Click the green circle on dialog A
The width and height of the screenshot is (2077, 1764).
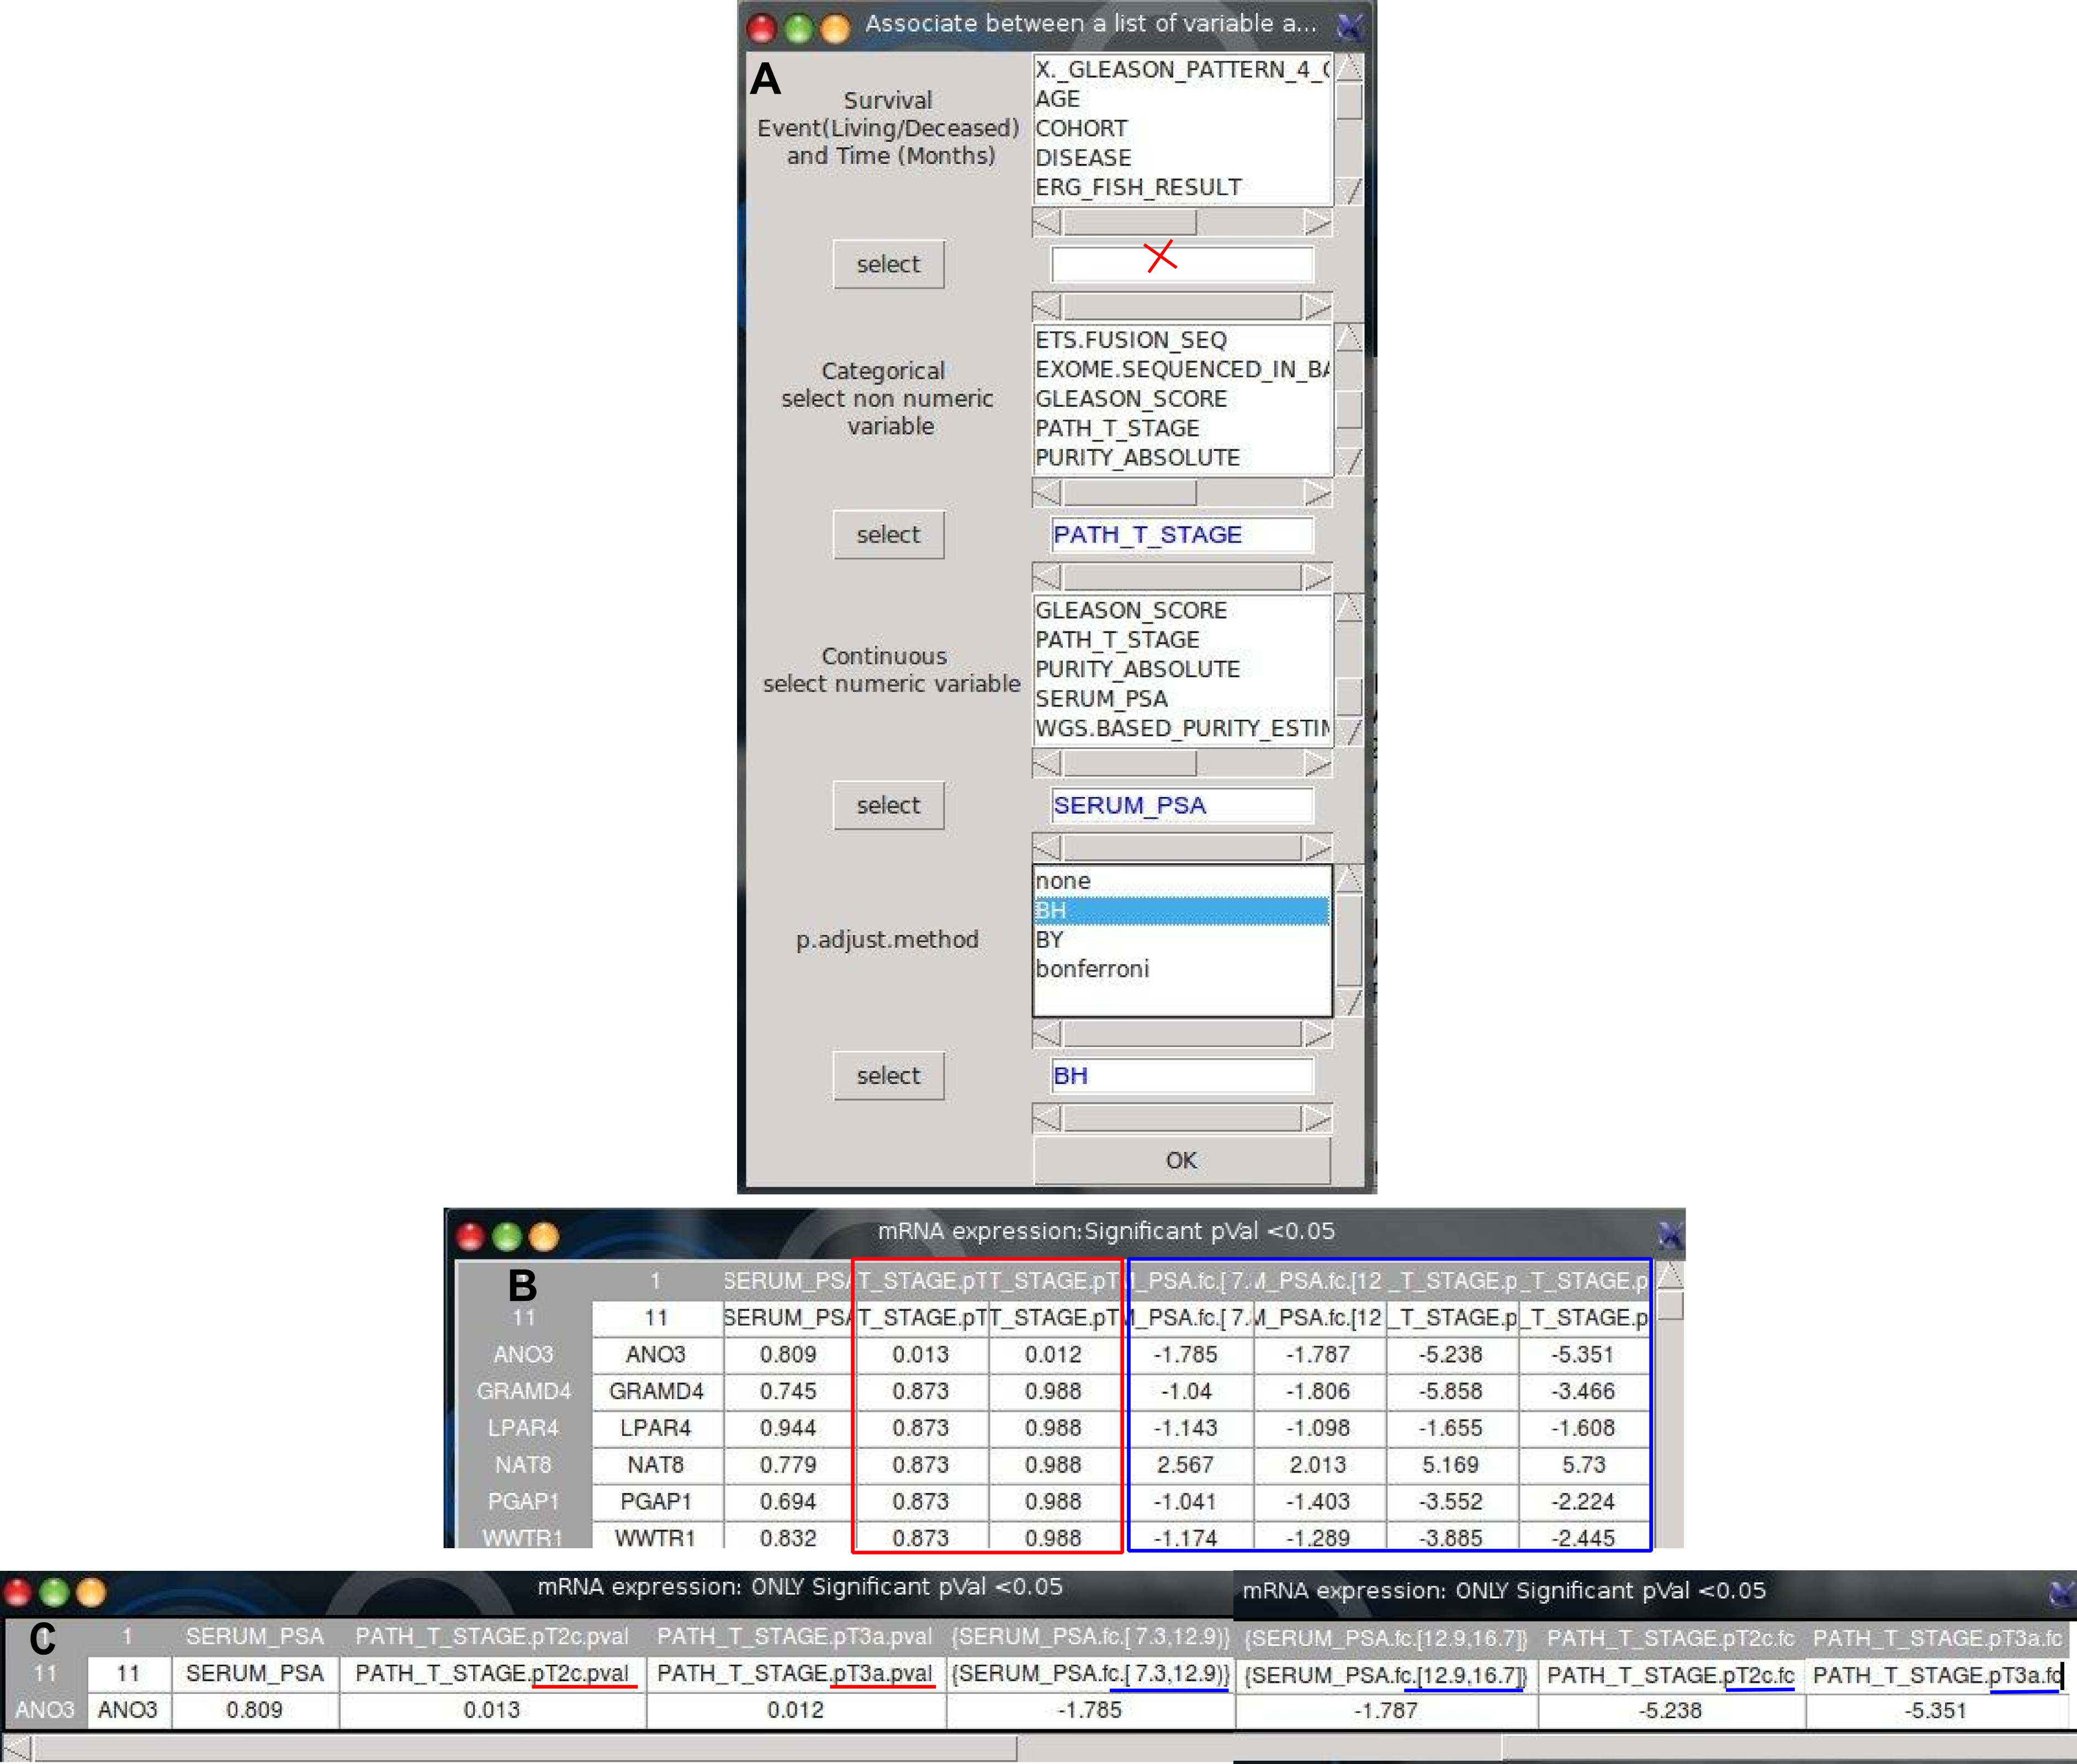798,27
